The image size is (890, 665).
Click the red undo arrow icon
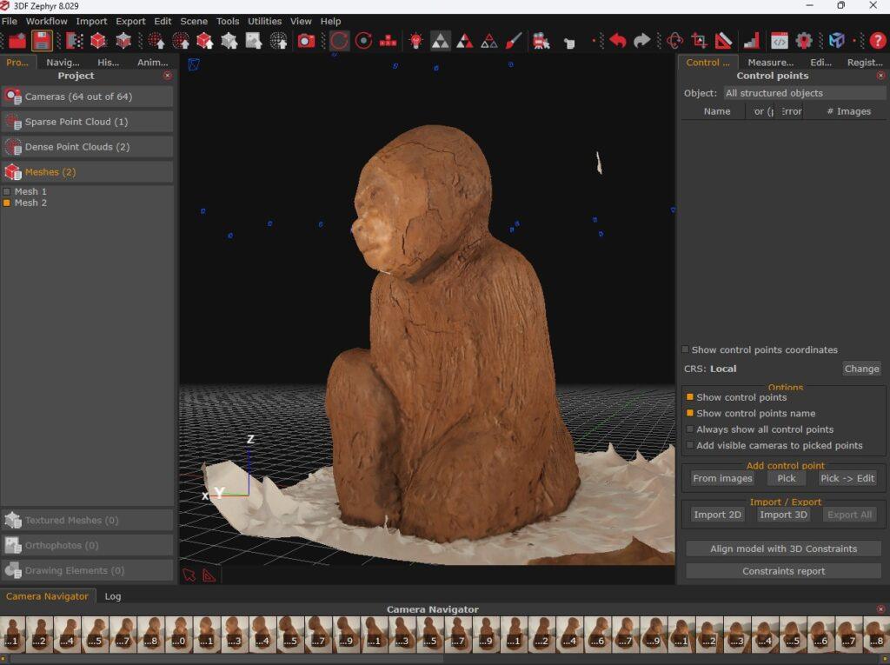(618, 40)
